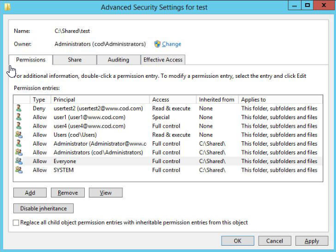The height and width of the screenshot is (252, 336).
Task: Click the C:\Shared\test name path
Action: click(72, 31)
